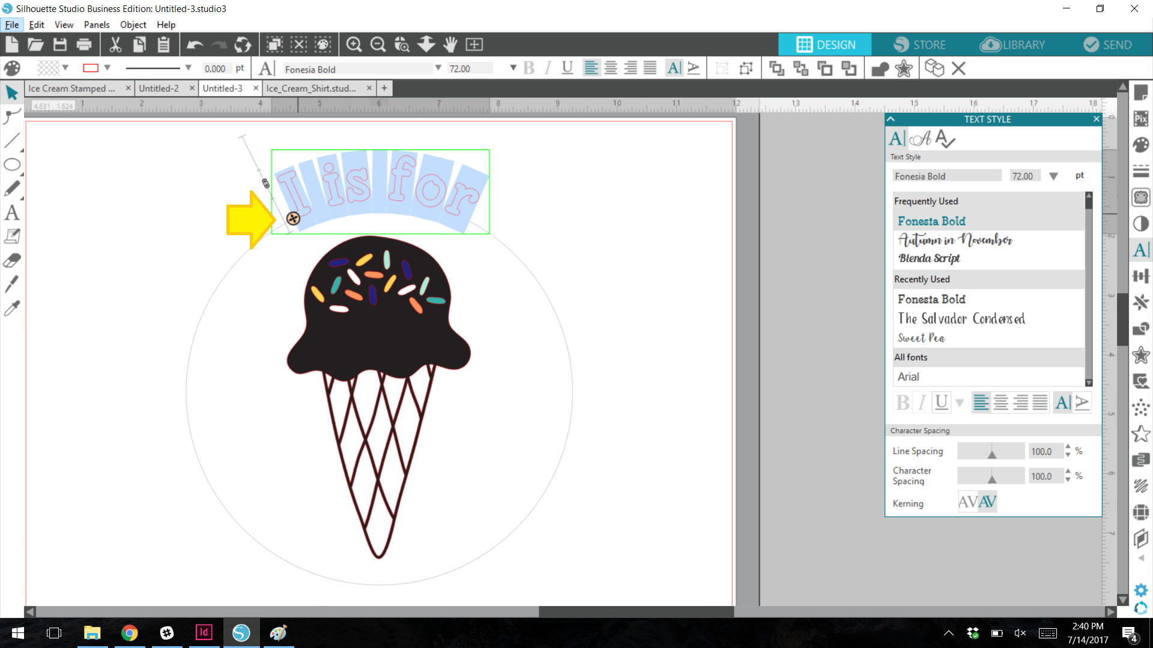Select the Knife tool

click(x=12, y=284)
